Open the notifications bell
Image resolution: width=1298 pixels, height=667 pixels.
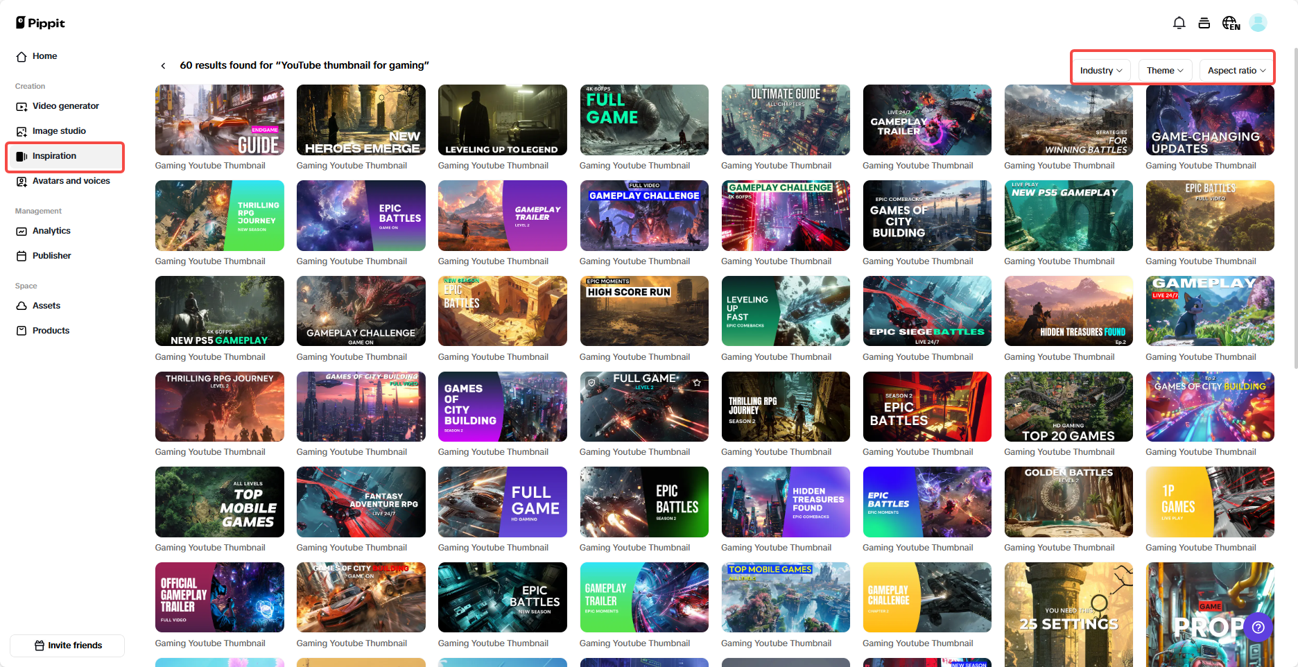(x=1179, y=23)
